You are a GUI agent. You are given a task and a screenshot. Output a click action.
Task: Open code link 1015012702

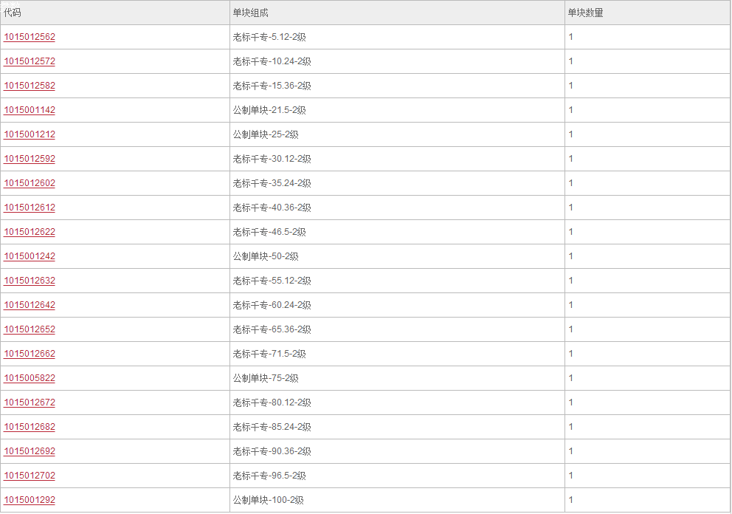pyautogui.click(x=30, y=475)
